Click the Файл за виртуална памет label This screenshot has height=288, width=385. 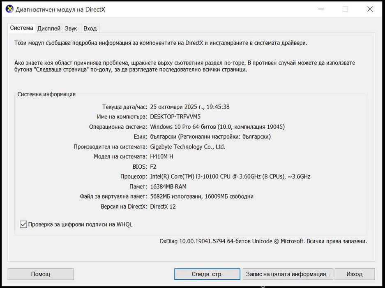(113, 196)
